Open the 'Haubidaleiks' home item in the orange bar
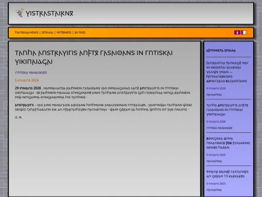Screen dimensions: 262x197 [26, 32]
